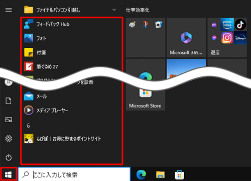Open File Explorer from the taskbar
The width and height of the screenshot is (251, 181).
[x=160, y=174]
